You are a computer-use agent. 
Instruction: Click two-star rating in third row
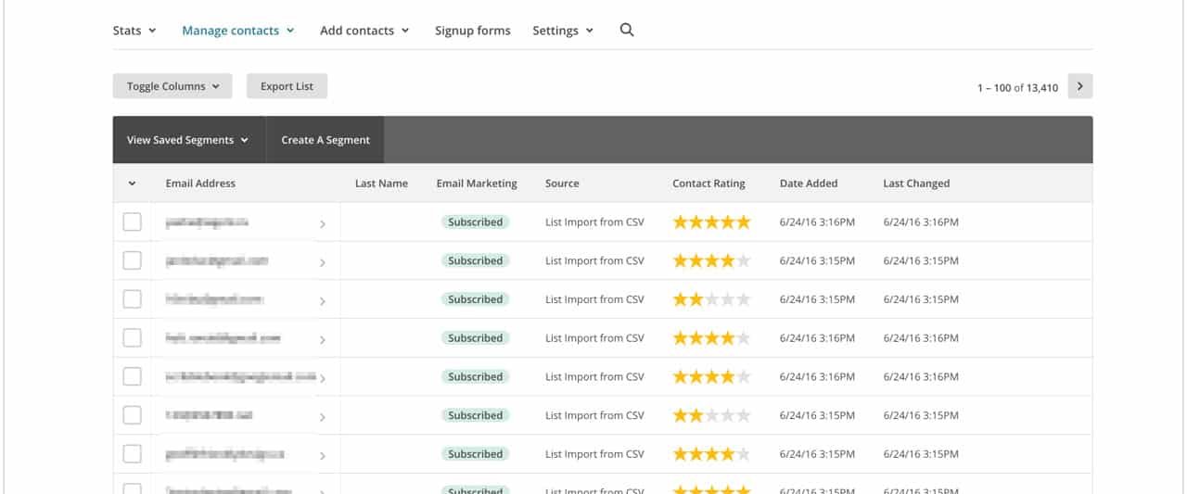coord(711,299)
